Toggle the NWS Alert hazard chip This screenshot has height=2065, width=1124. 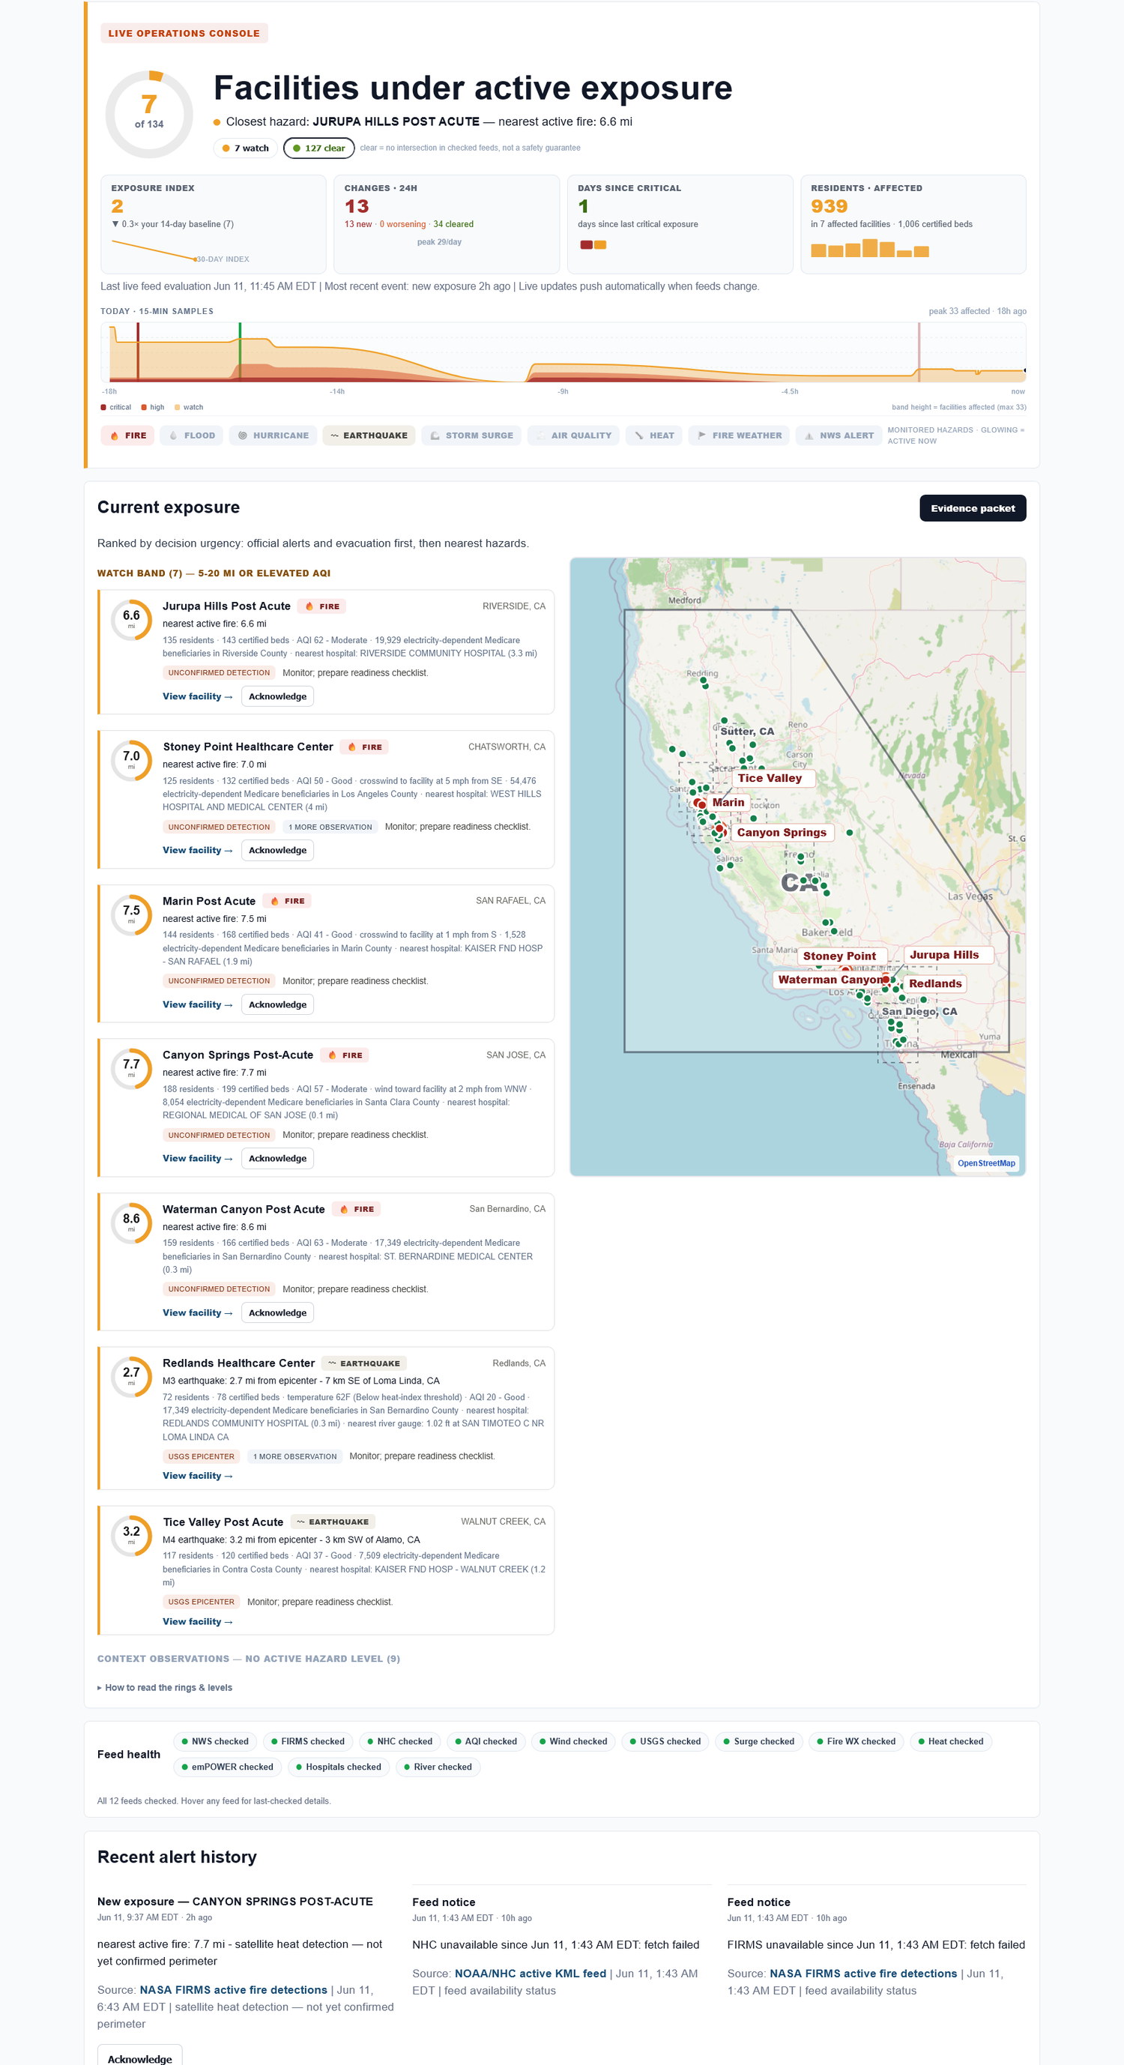(838, 435)
